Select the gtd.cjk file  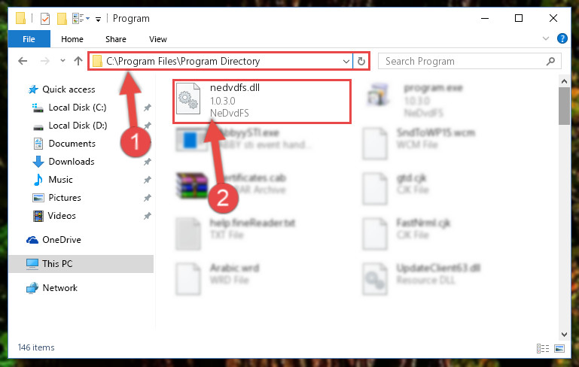click(x=395, y=189)
